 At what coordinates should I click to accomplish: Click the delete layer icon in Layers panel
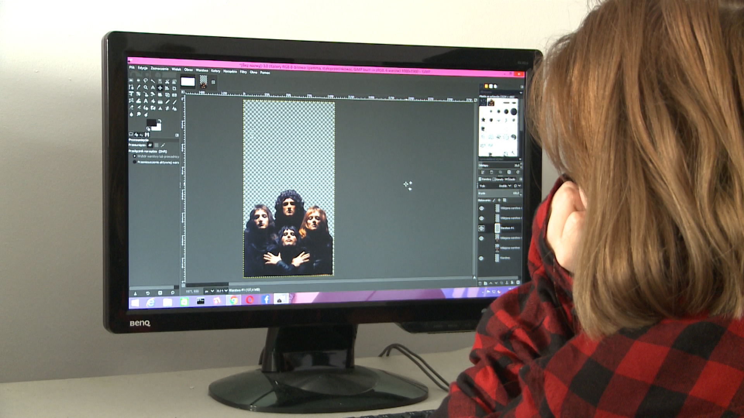518,283
